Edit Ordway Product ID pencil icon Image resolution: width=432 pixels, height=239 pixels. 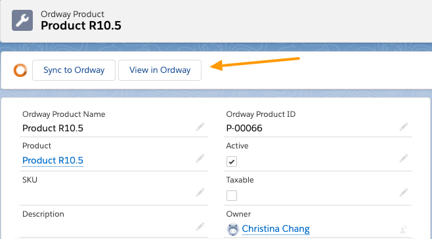coord(404,127)
